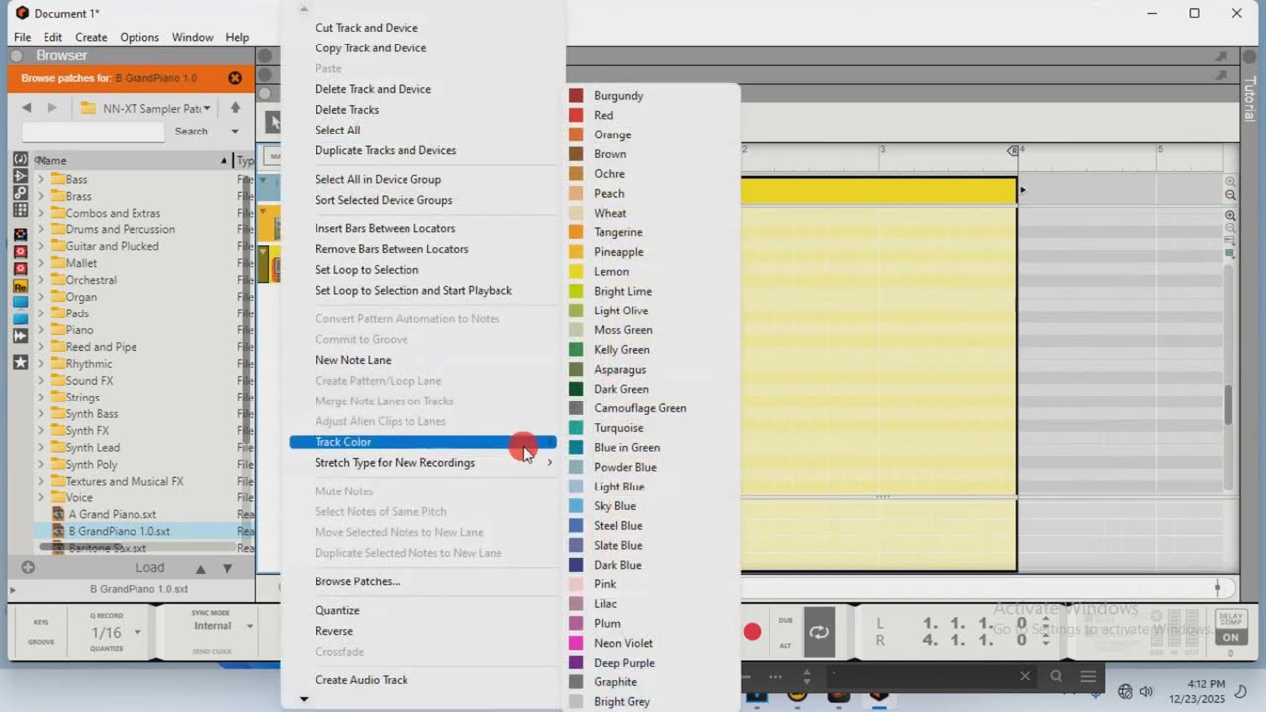The height and width of the screenshot is (712, 1266).
Task: Select previous patch with up arrow
Action: coord(201,568)
